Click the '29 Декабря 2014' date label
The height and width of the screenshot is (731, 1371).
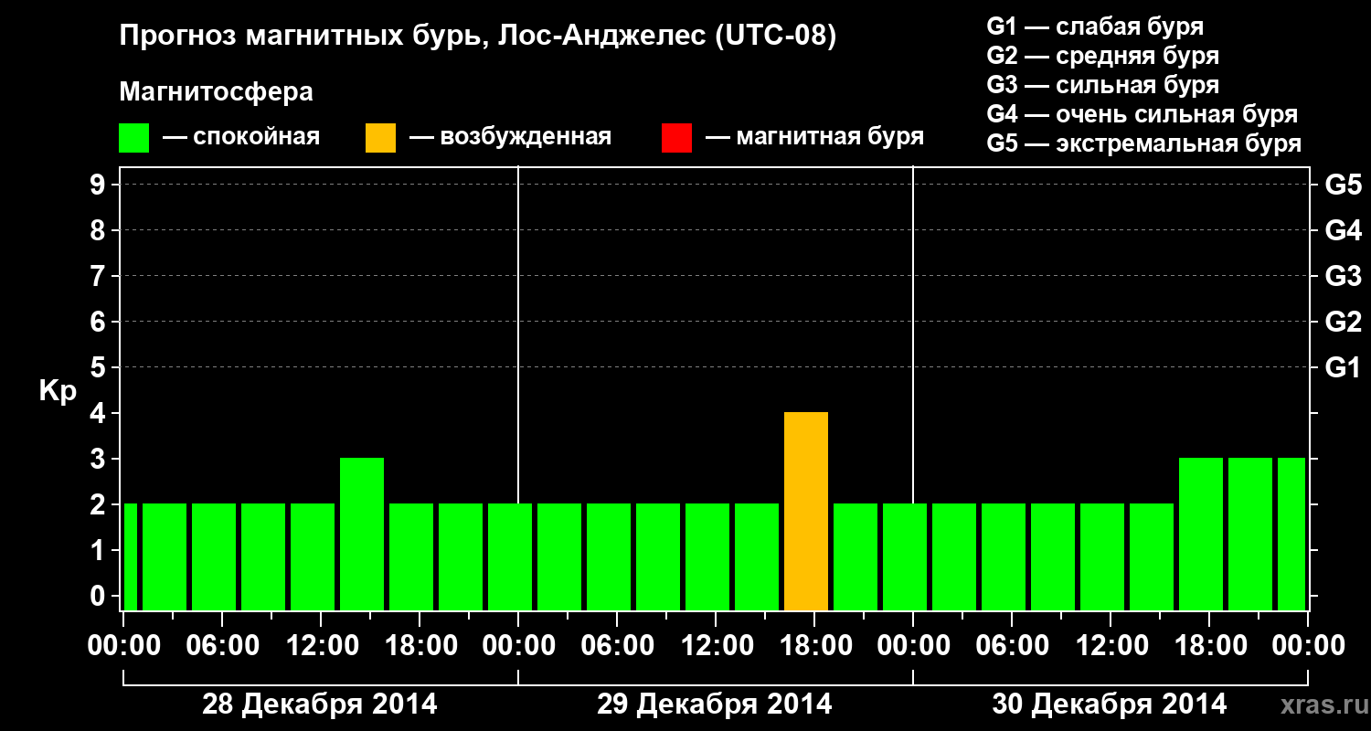click(715, 705)
